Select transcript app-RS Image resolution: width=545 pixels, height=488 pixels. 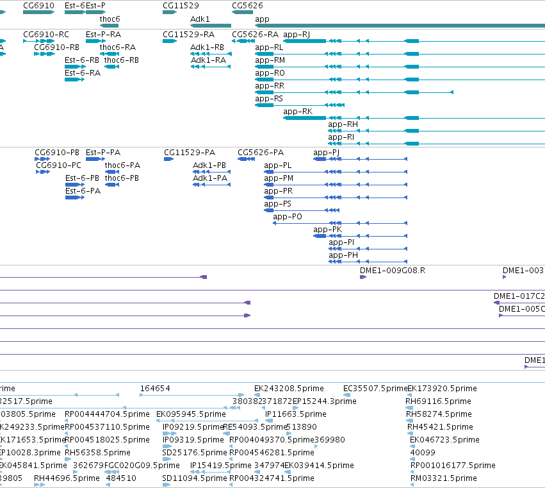[300, 105]
